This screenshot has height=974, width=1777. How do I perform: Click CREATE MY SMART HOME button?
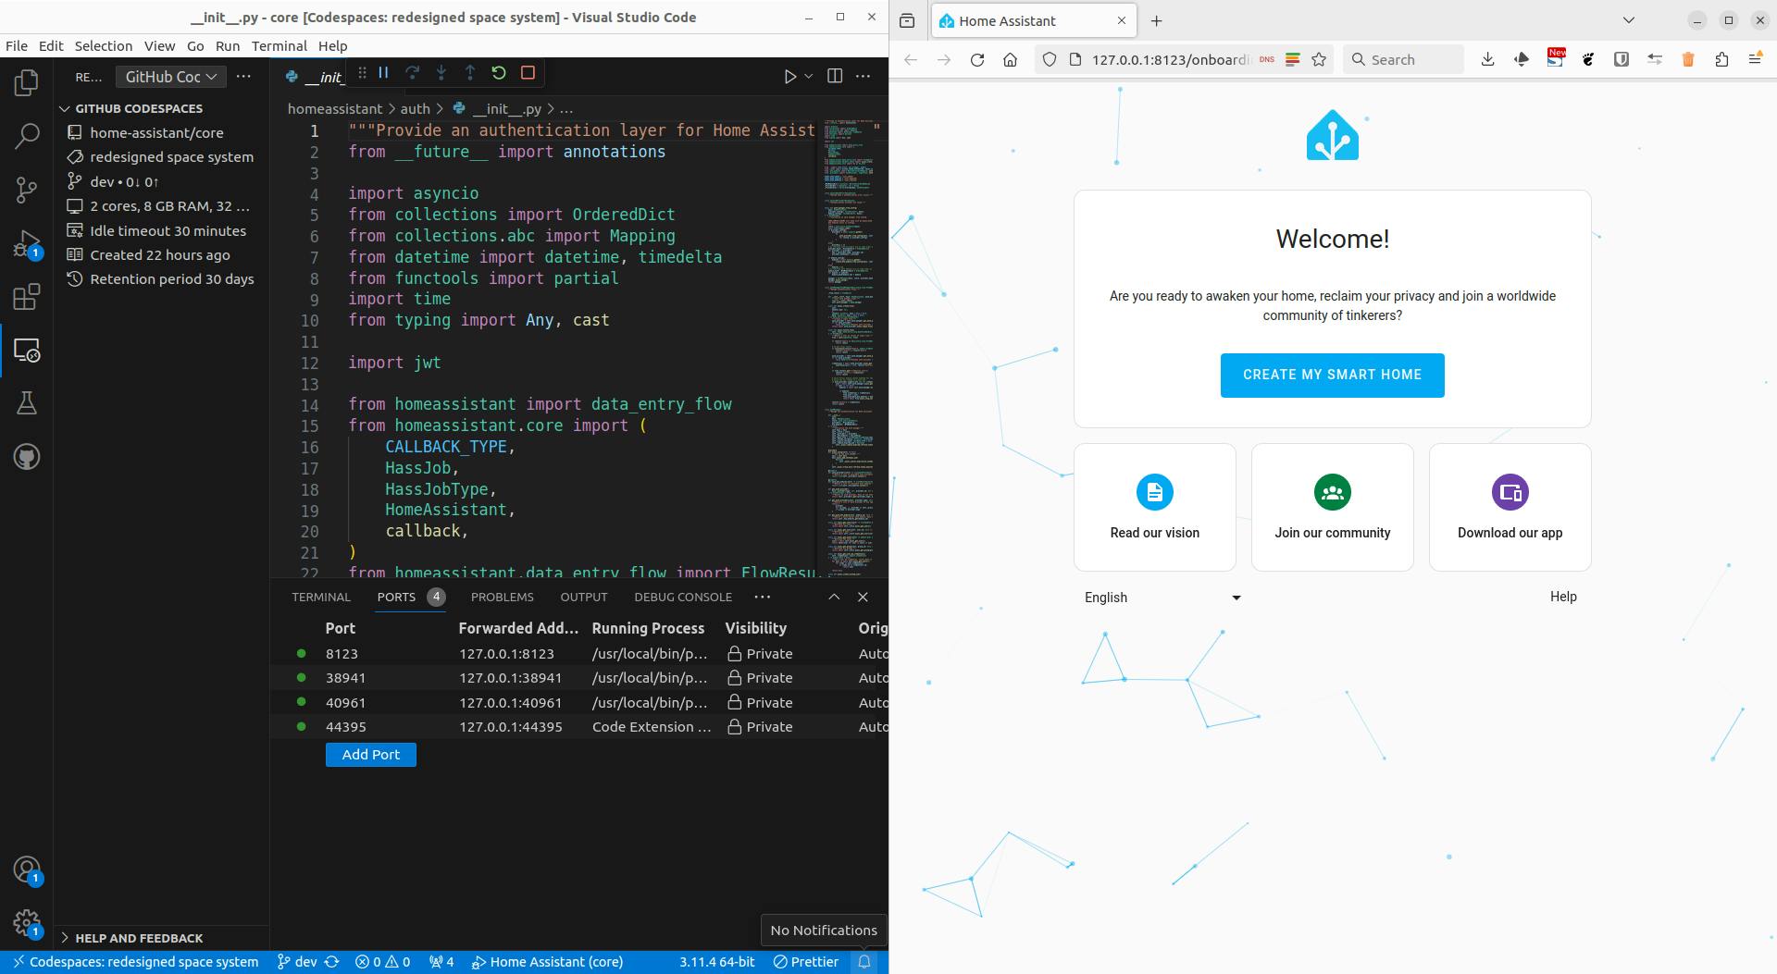point(1332,376)
